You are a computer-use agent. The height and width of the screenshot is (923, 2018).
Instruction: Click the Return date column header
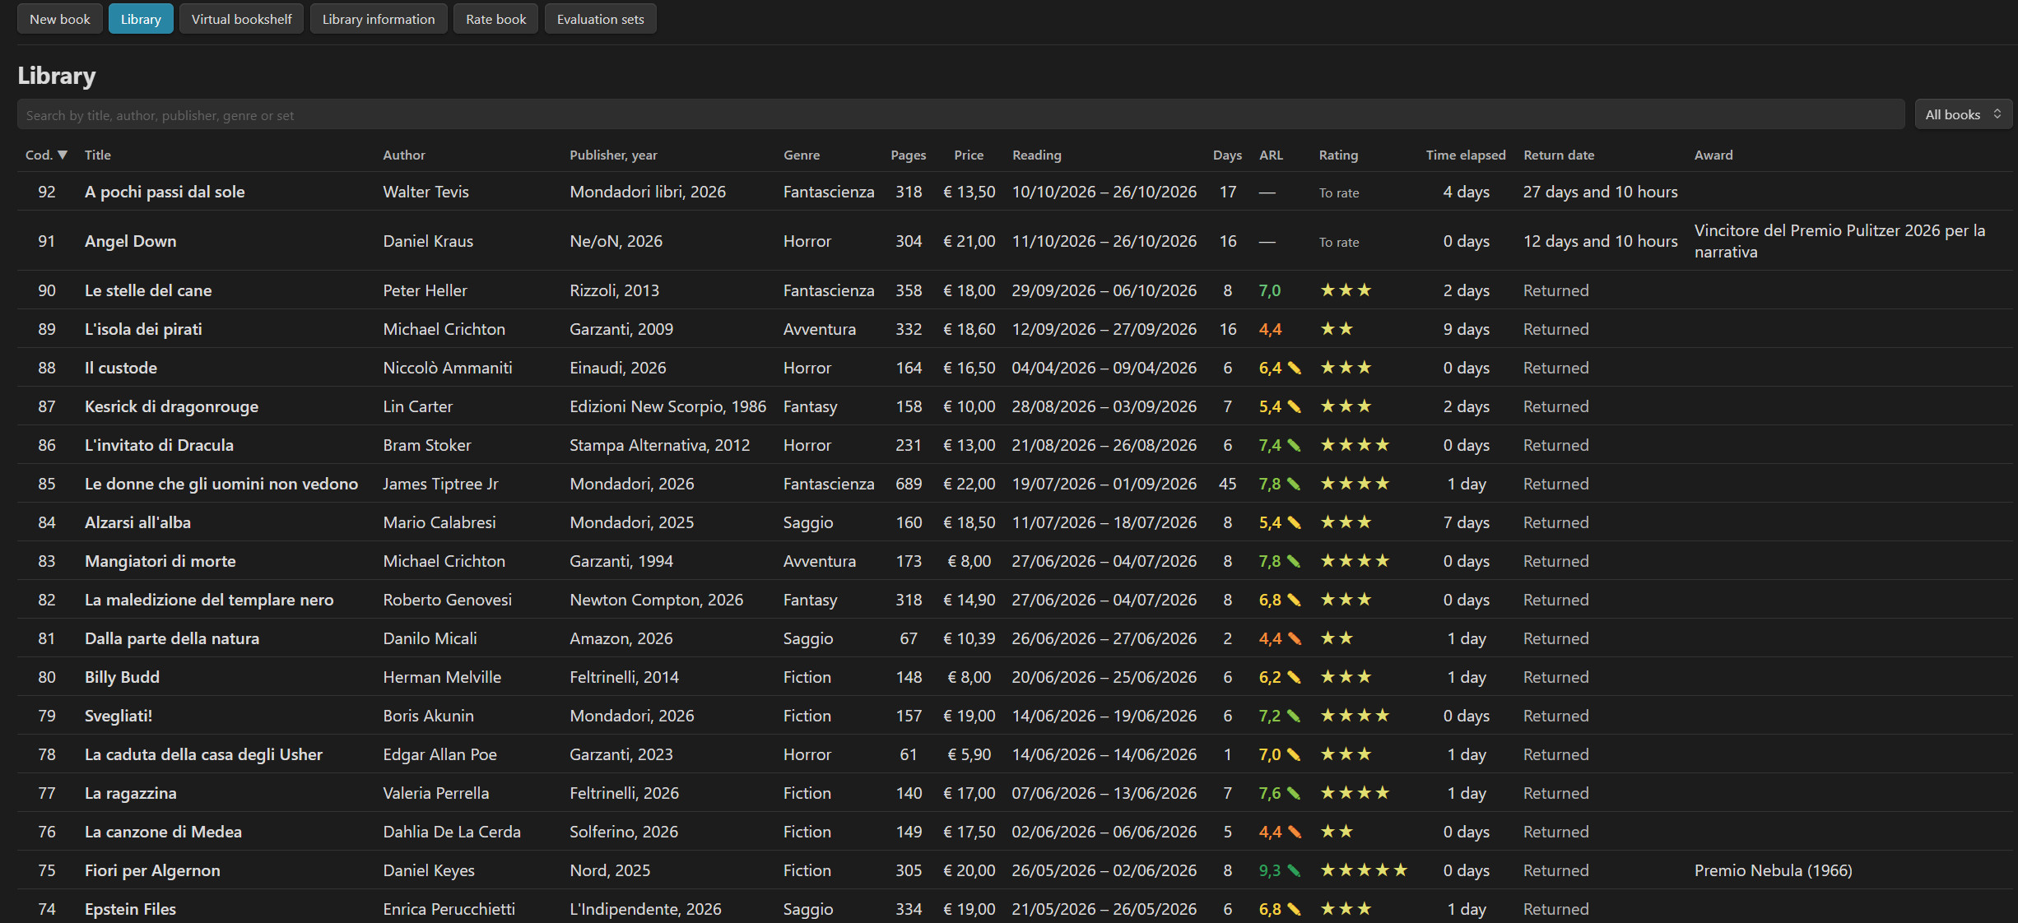[x=1559, y=155]
